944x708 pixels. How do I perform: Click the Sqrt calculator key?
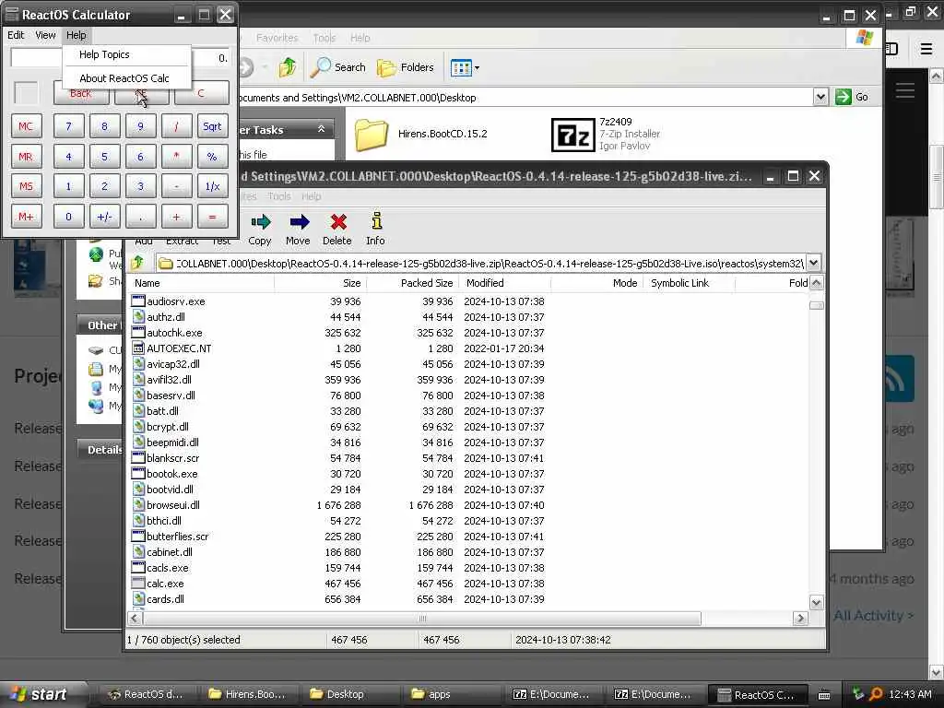click(x=213, y=126)
